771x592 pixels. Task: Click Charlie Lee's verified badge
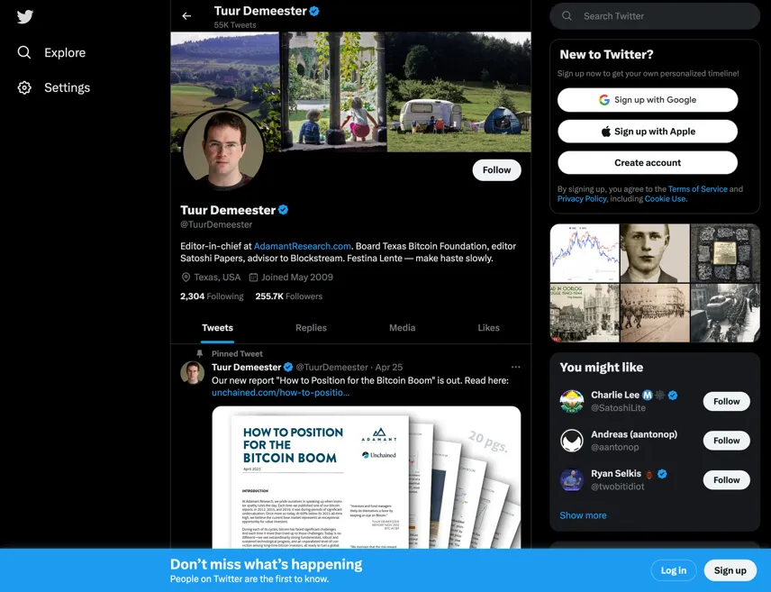pos(673,396)
